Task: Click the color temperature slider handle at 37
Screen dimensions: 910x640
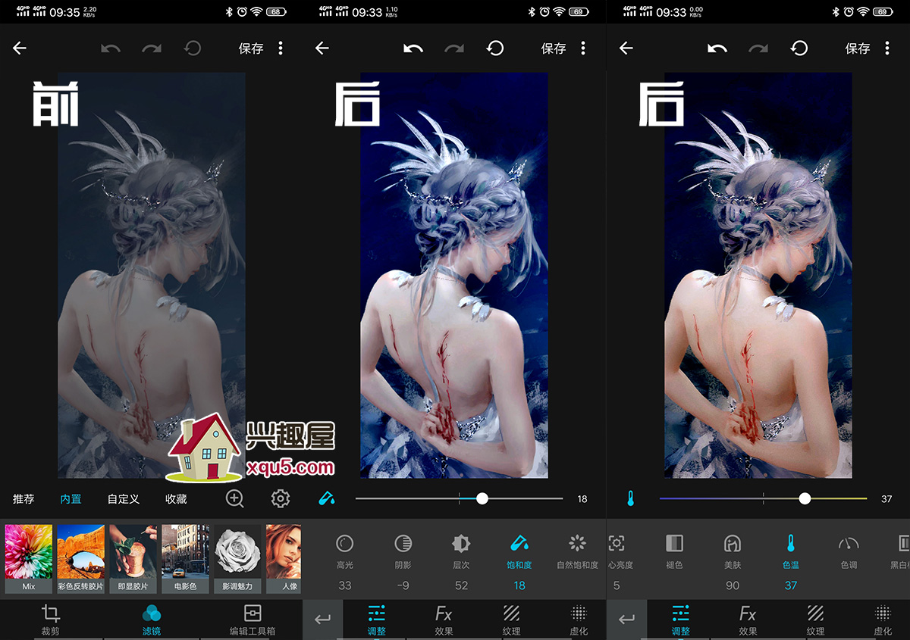Action: click(805, 498)
